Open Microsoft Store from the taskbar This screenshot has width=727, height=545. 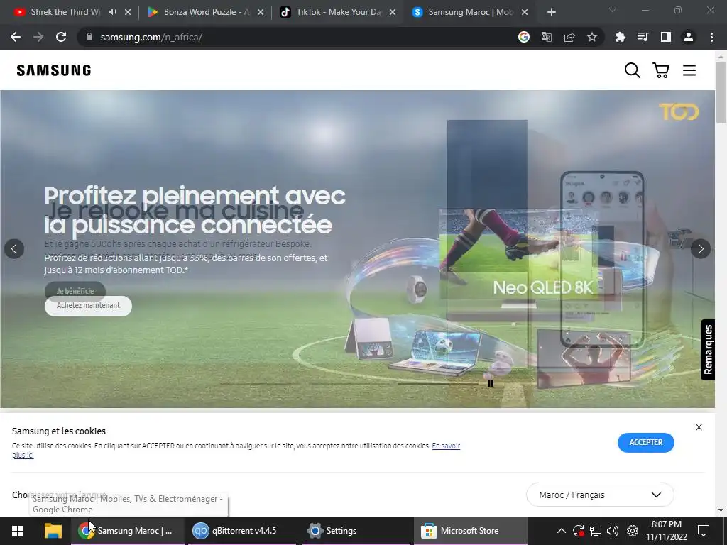pyautogui.click(x=470, y=531)
